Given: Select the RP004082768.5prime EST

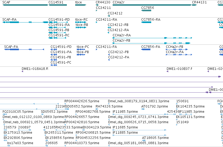Looking at the screenshot, I should pos(76,114).
